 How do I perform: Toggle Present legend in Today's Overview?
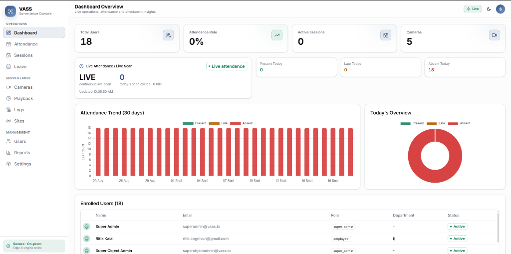click(x=412, y=123)
